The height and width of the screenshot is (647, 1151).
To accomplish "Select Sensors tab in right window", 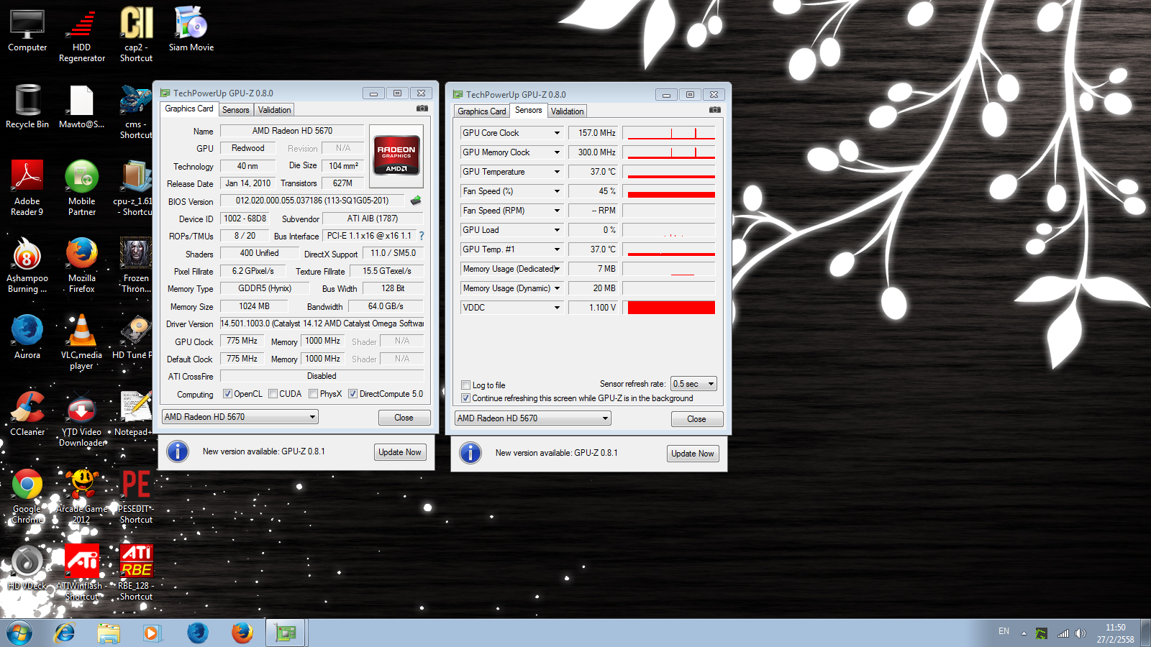I will 529,110.
